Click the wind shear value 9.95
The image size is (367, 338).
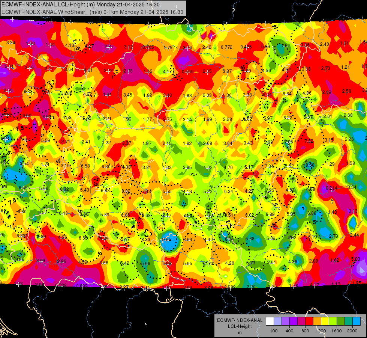[167, 240]
